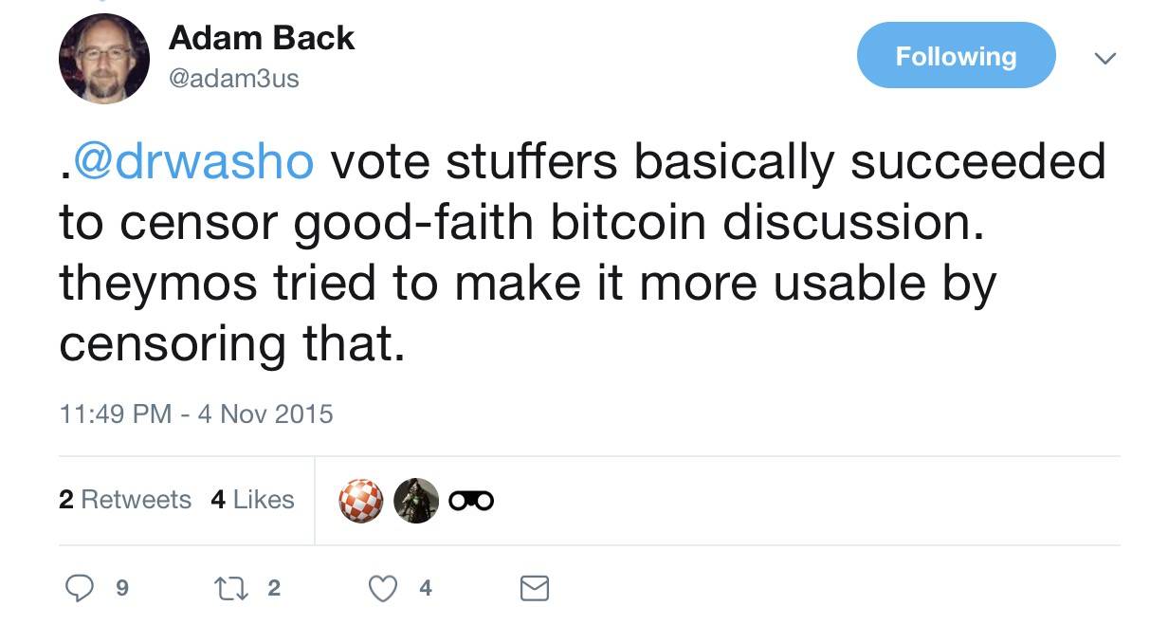Click the tweet text about vote stuffers
The width and height of the screenshot is (1168, 643).
point(569,253)
